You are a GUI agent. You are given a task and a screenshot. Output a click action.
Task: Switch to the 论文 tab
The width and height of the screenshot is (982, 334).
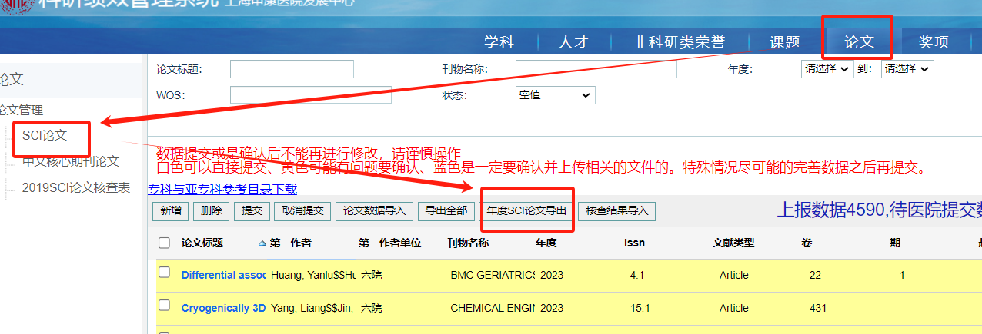[859, 42]
